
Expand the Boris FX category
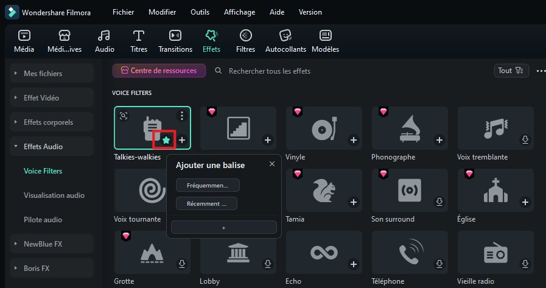52,269
